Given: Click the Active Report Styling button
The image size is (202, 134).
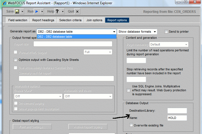Looking at the screenshot, I should 88,127.
